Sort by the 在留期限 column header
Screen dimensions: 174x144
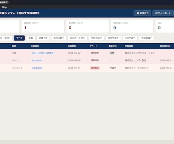tap(72, 46)
